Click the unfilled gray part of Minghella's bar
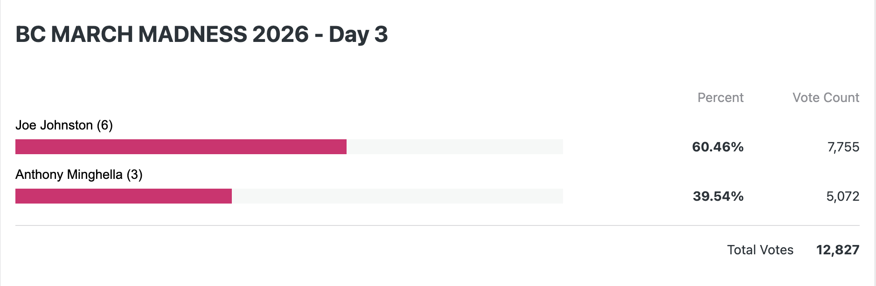This screenshot has height=286, width=876. (x=397, y=196)
